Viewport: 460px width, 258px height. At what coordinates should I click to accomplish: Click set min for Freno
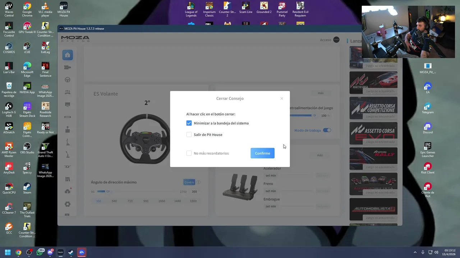271,191
